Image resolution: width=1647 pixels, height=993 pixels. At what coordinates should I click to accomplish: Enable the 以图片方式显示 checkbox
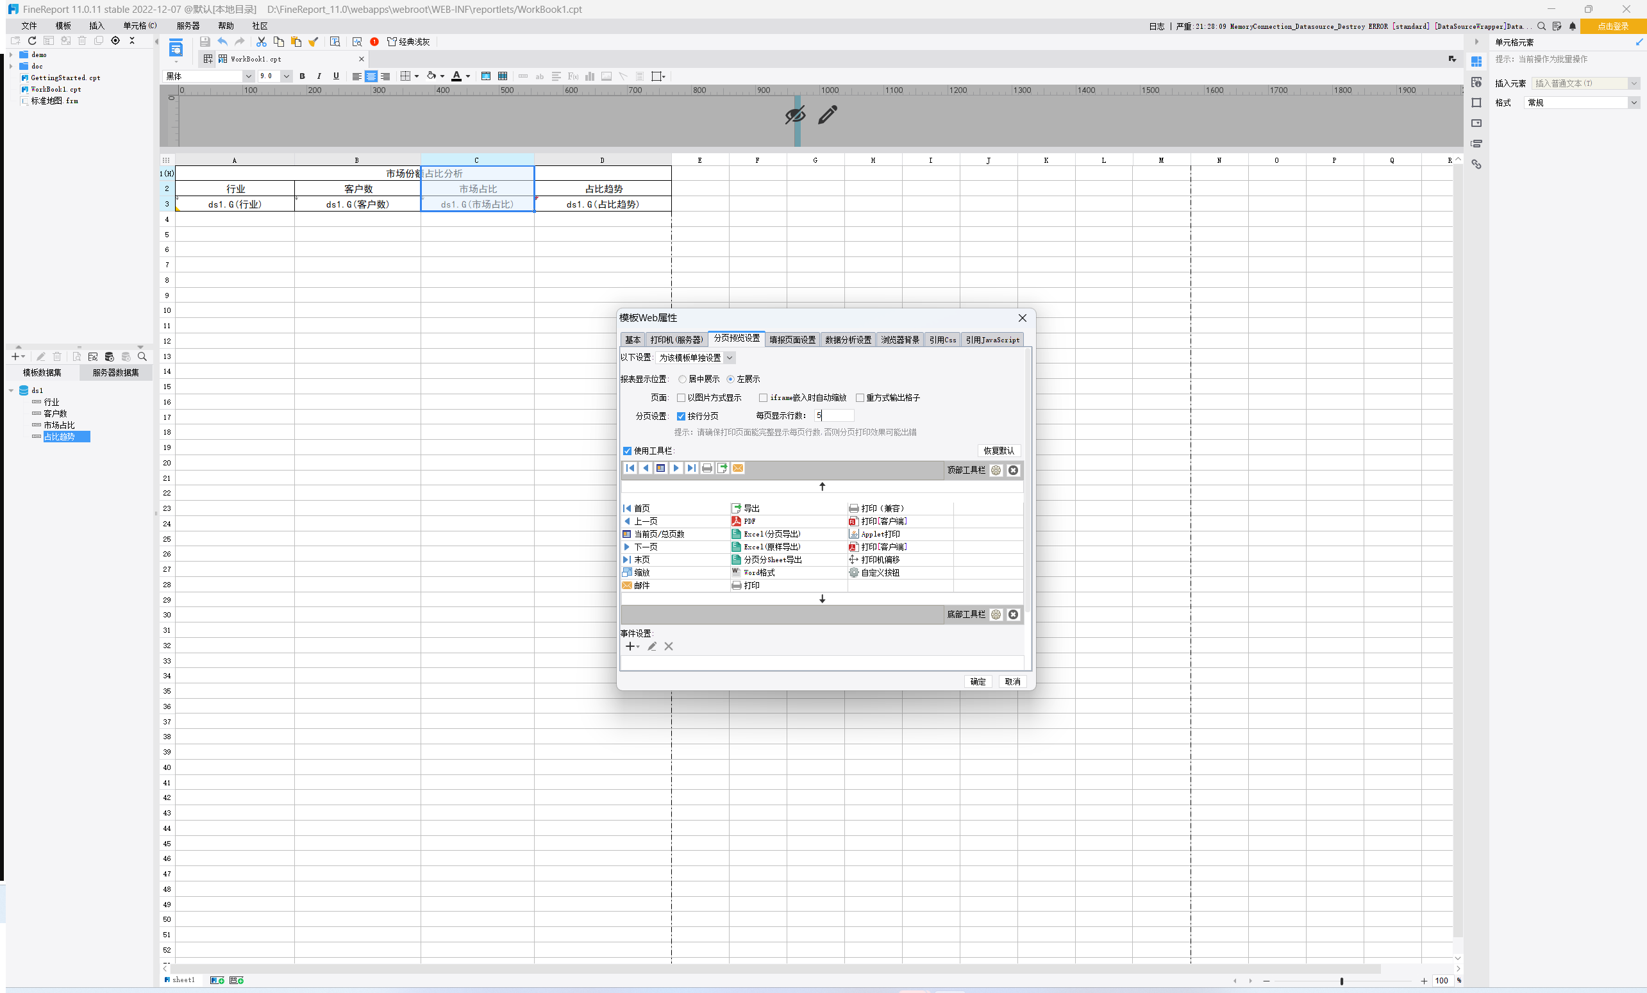pyautogui.click(x=681, y=397)
